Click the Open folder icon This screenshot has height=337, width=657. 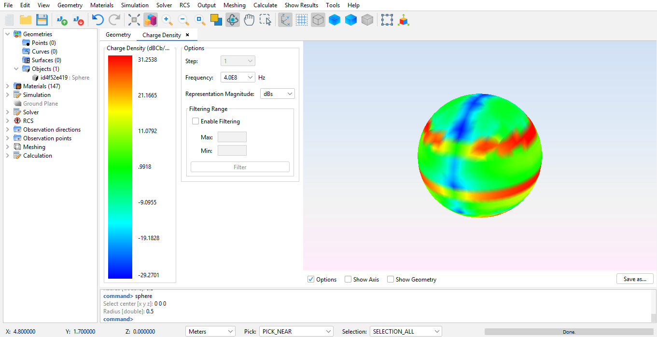(x=26, y=20)
